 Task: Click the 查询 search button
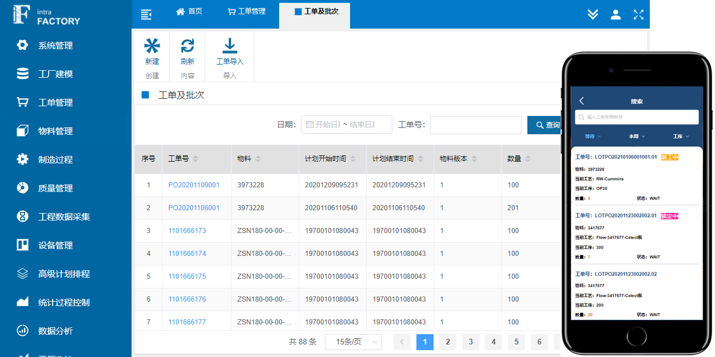click(544, 125)
